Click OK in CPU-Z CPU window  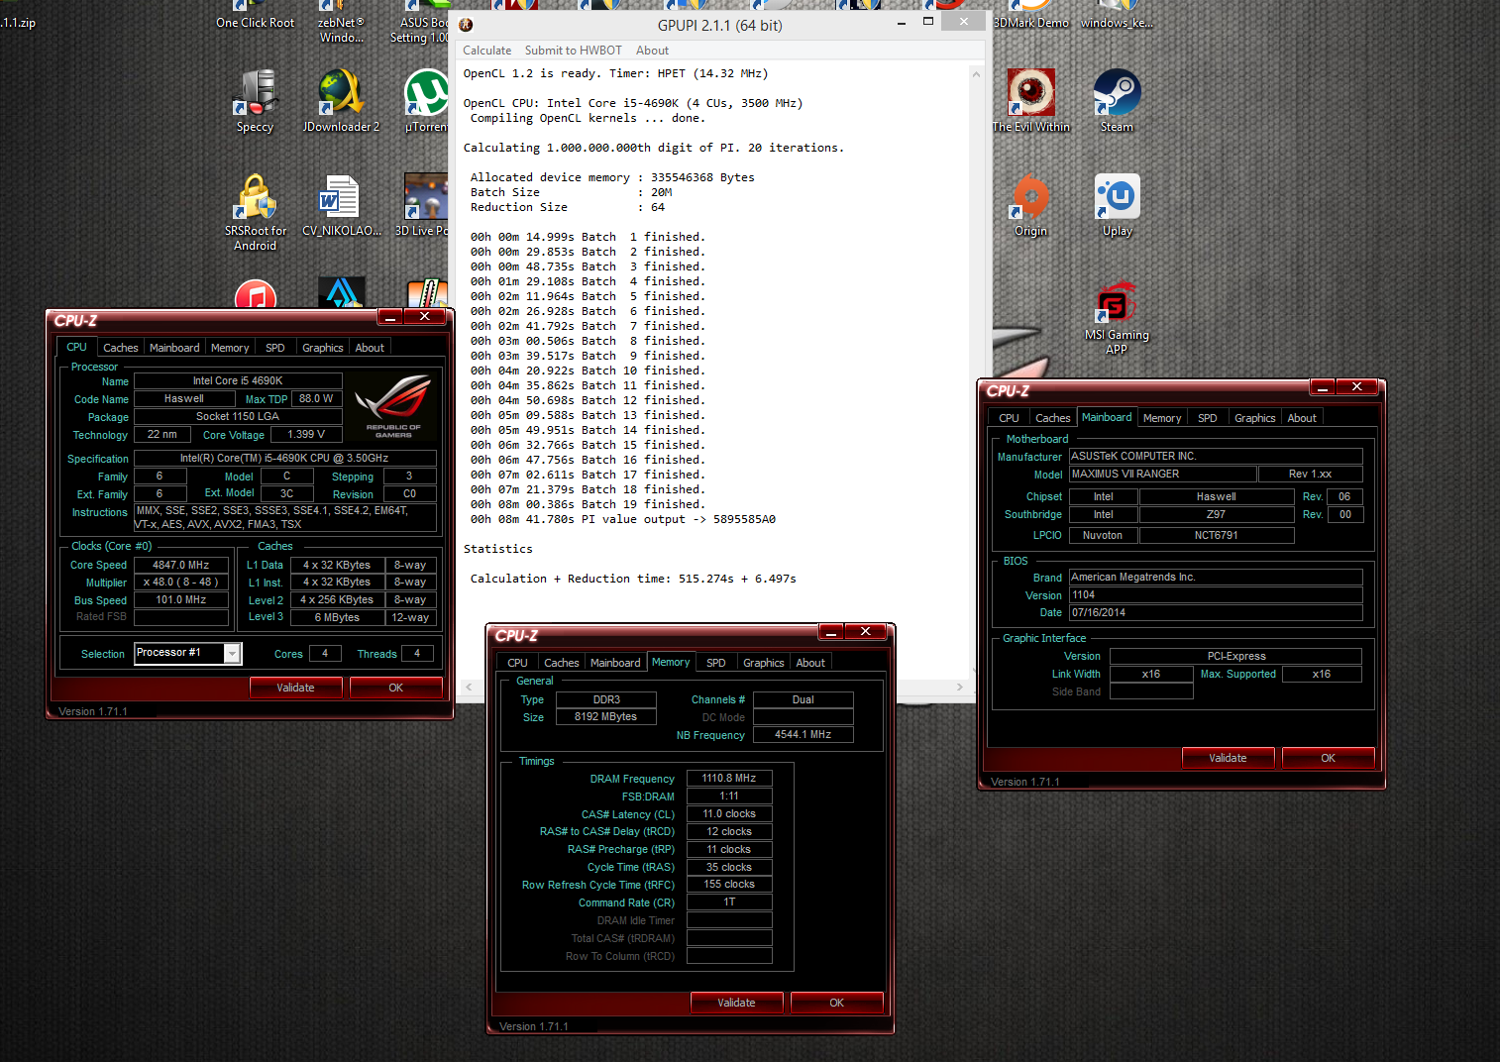click(396, 688)
